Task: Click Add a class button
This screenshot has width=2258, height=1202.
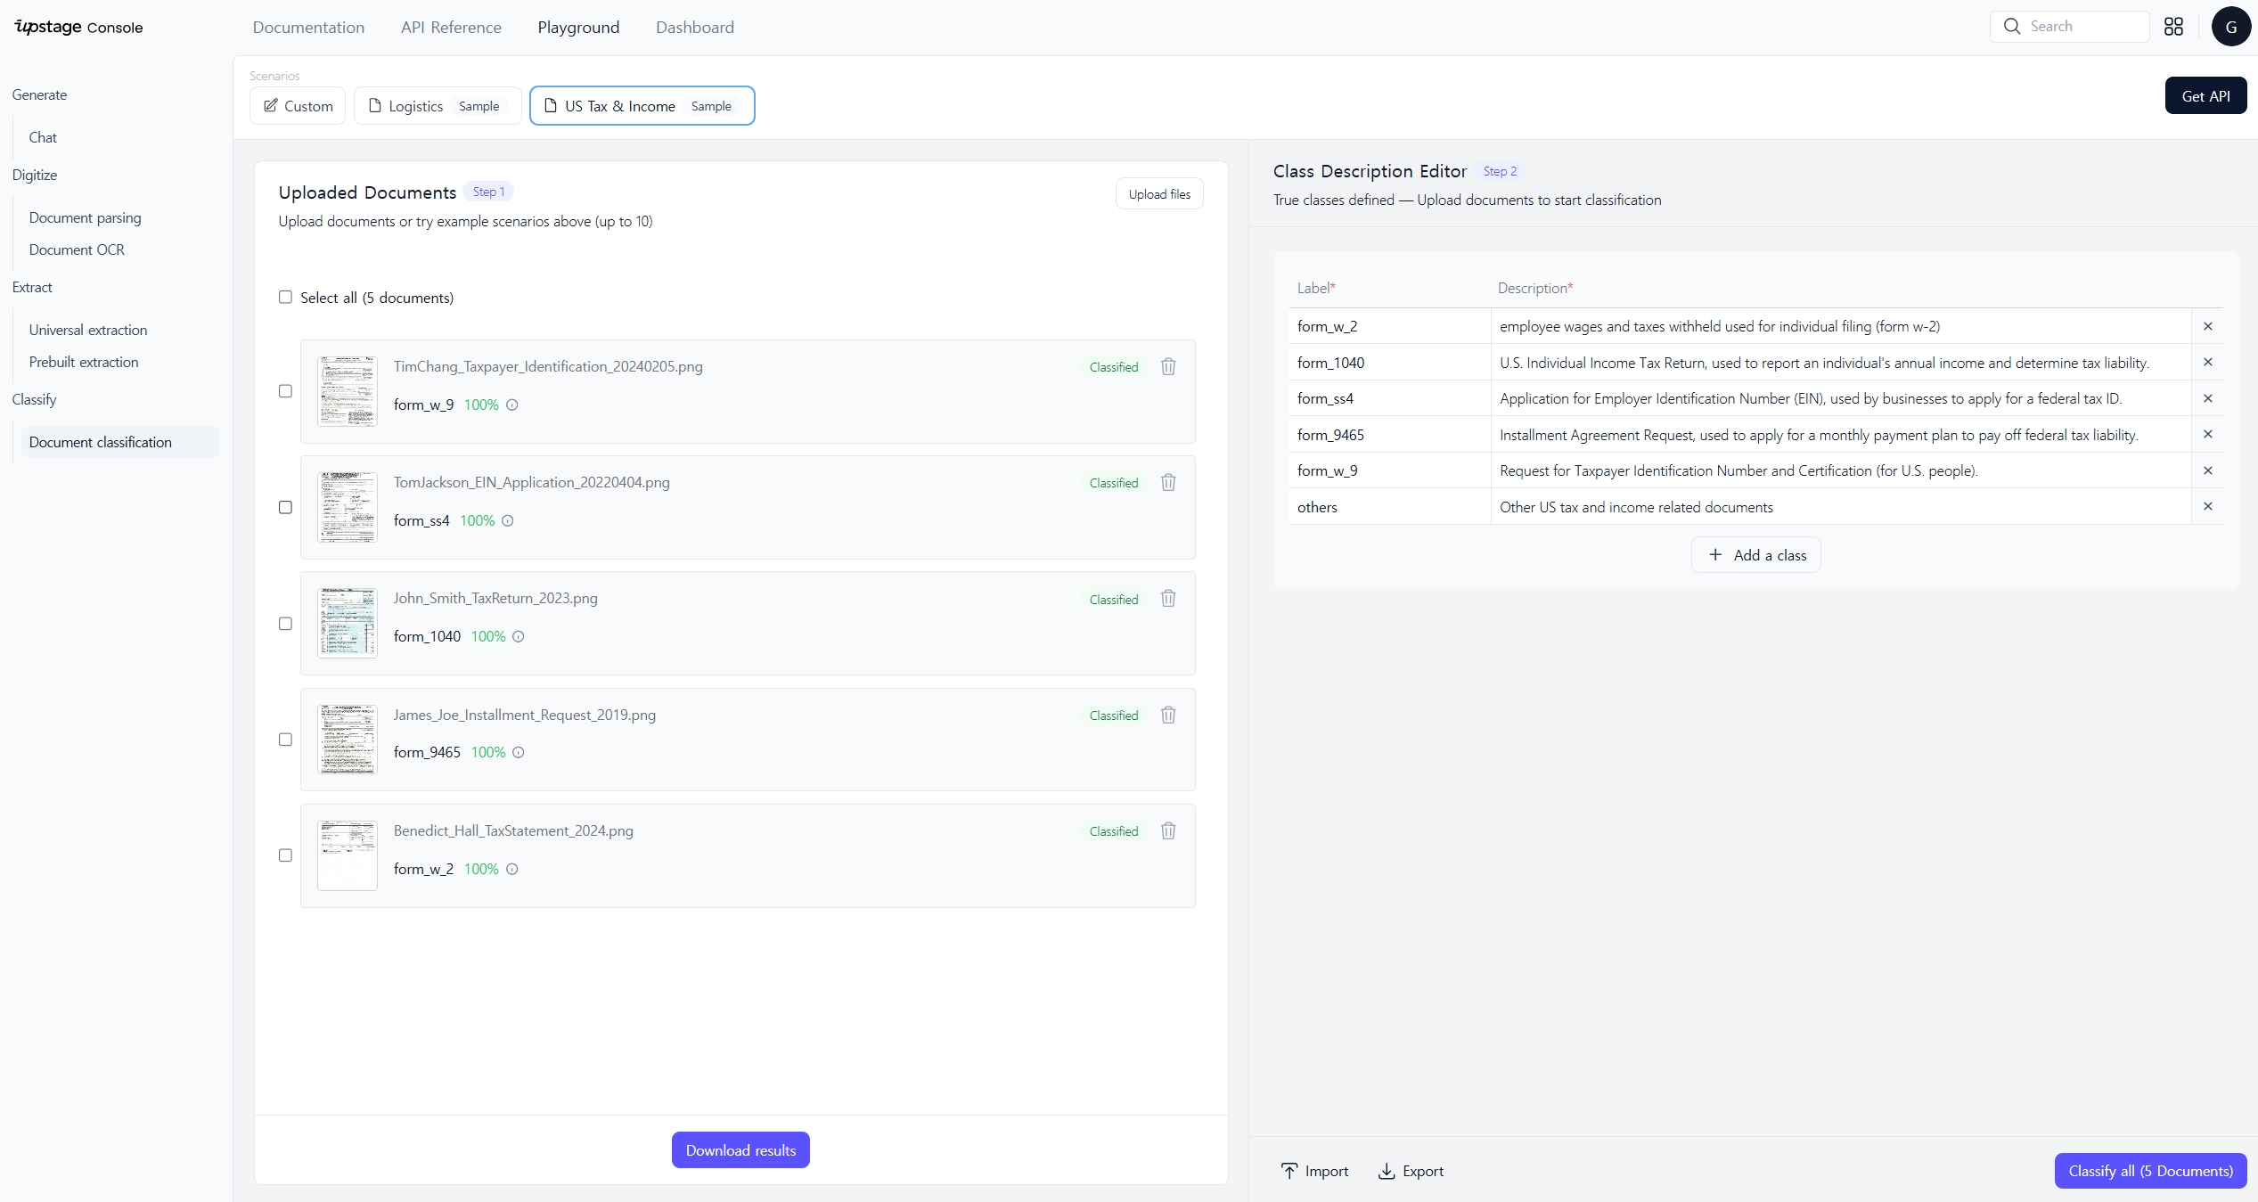Action: (1755, 555)
